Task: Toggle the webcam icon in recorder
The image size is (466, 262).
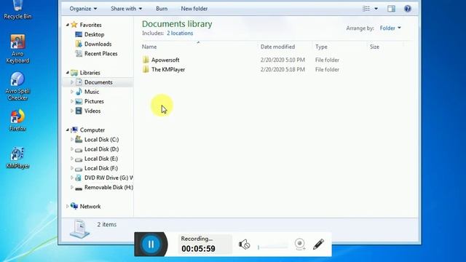Action: point(300,245)
